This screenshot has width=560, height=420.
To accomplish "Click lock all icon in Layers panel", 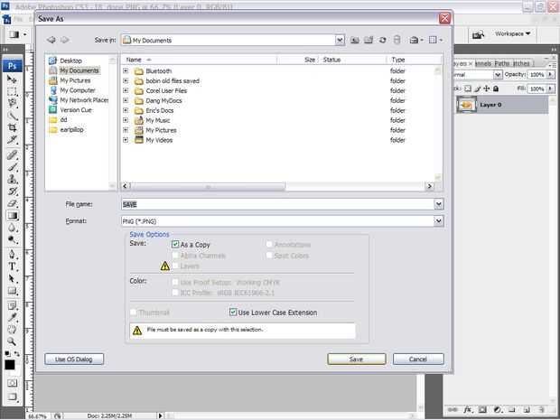I will point(496,89).
